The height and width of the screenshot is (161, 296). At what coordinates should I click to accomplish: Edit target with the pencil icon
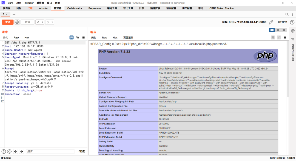pyautogui.click(x=271, y=22)
